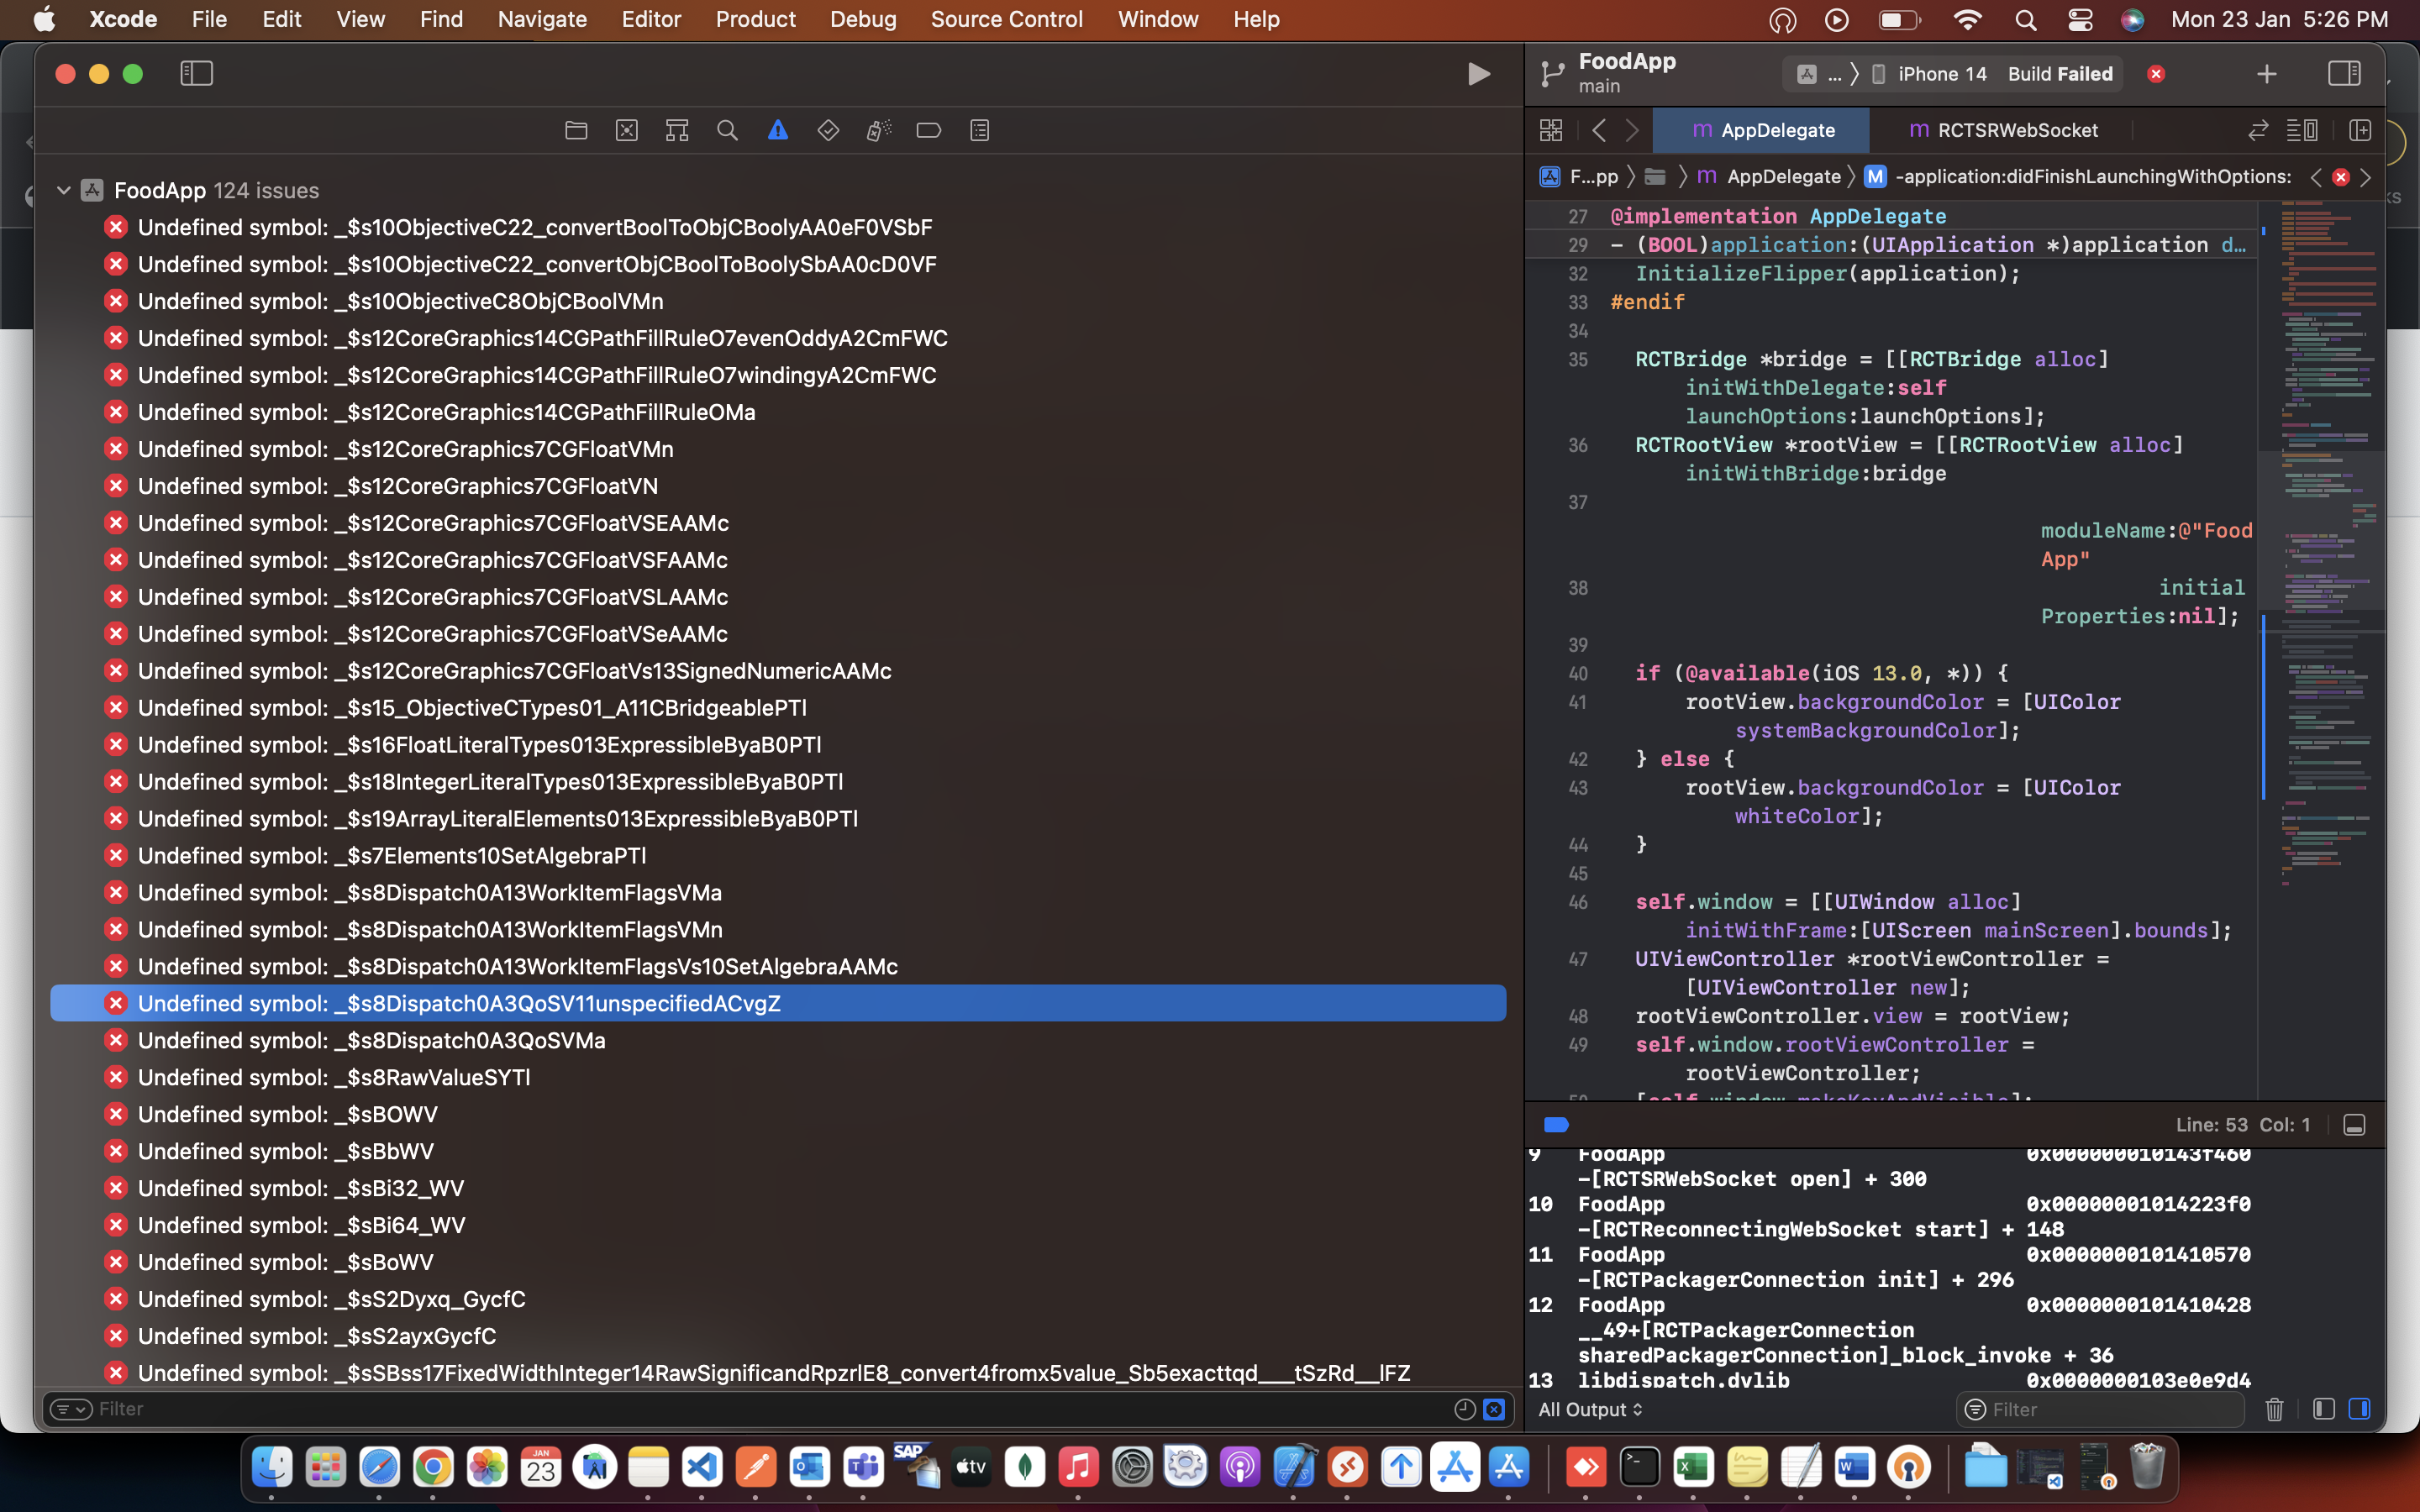The image size is (2420, 1512).
Task: Open the All Output dropdown
Action: tap(1590, 1409)
